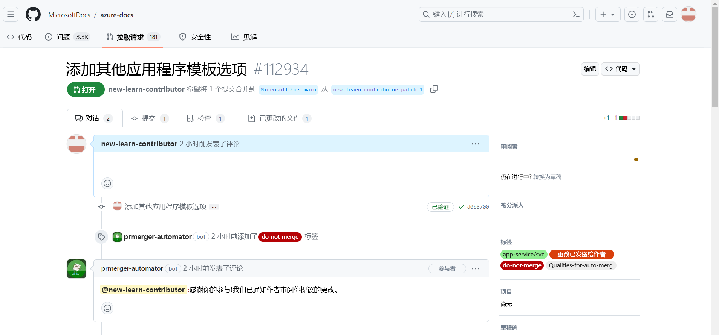Open options menu on prmerger-automator comment
This screenshot has height=335, width=719.
click(476, 268)
